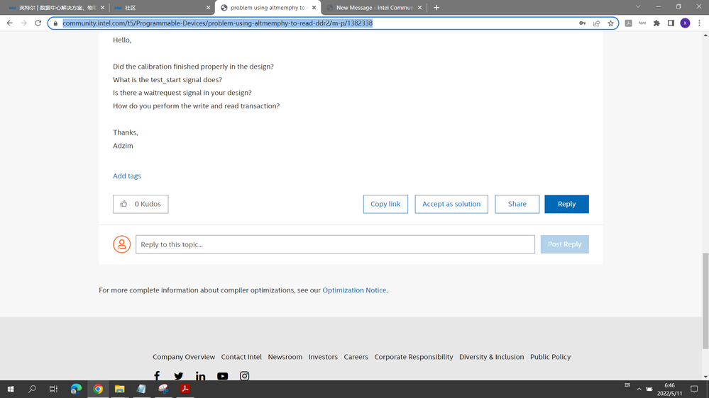Click the Post Reply button
This screenshot has width=709, height=398.
(x=564, y=244)
